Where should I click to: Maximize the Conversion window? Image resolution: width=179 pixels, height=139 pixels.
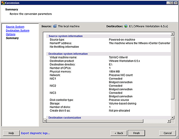click(172, 3)
